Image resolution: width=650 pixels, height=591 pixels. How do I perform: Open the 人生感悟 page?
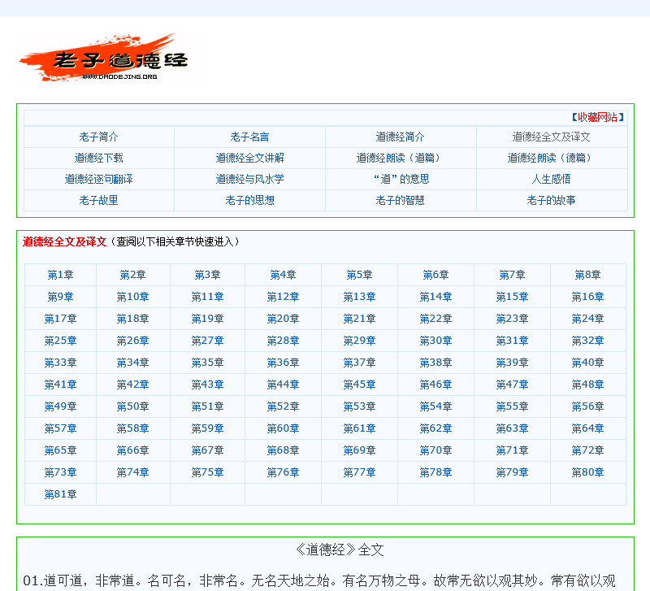point(551,179)
